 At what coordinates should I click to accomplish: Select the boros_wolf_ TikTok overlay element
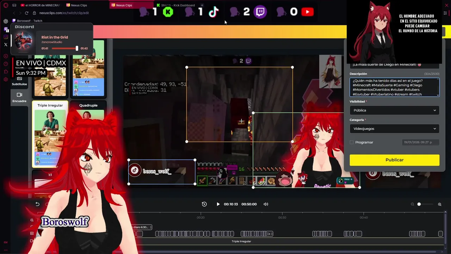(x=162, y=172)
